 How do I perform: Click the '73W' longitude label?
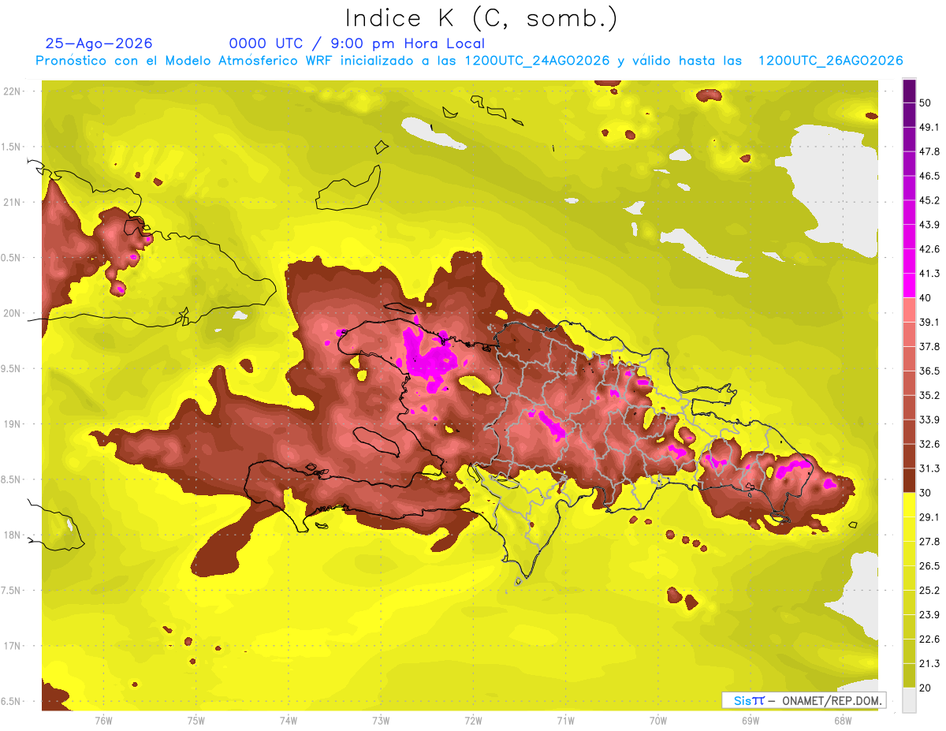point(381,720)
